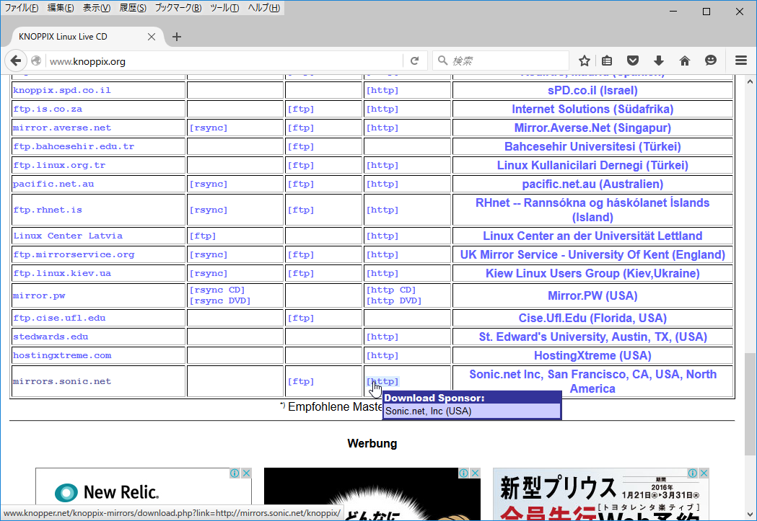Click the scrollbar down arrow
This screenshot has width=757, height=521.
pos(750,514)
